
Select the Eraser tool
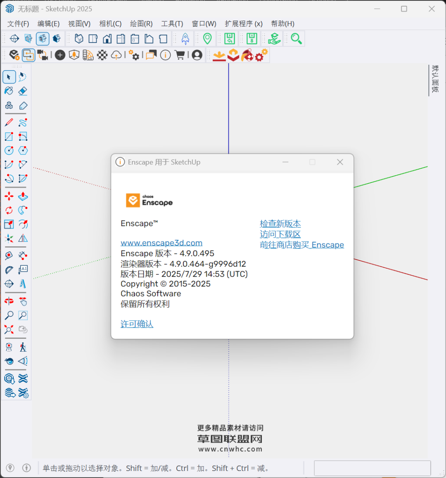click(23, 91)
